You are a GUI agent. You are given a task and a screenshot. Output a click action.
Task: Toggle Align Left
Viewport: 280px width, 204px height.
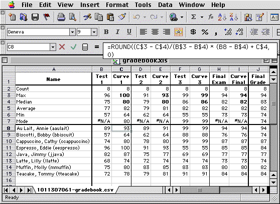[143, 32]
